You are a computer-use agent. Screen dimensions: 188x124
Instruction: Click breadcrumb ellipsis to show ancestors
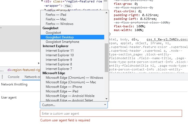[x=2, y=70]
